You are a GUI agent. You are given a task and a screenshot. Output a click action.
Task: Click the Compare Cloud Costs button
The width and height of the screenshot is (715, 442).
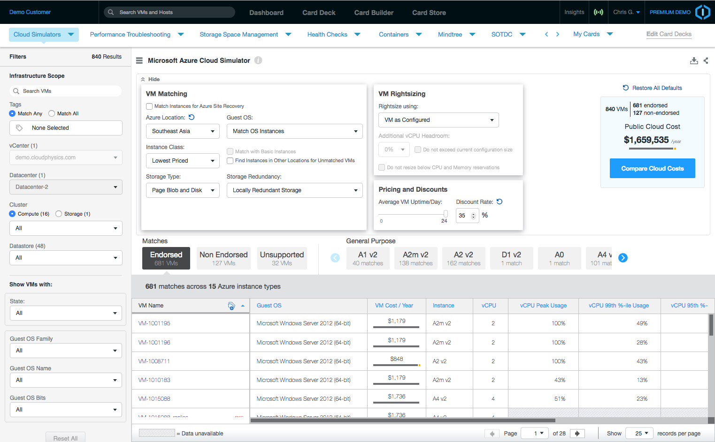(652, 169)
